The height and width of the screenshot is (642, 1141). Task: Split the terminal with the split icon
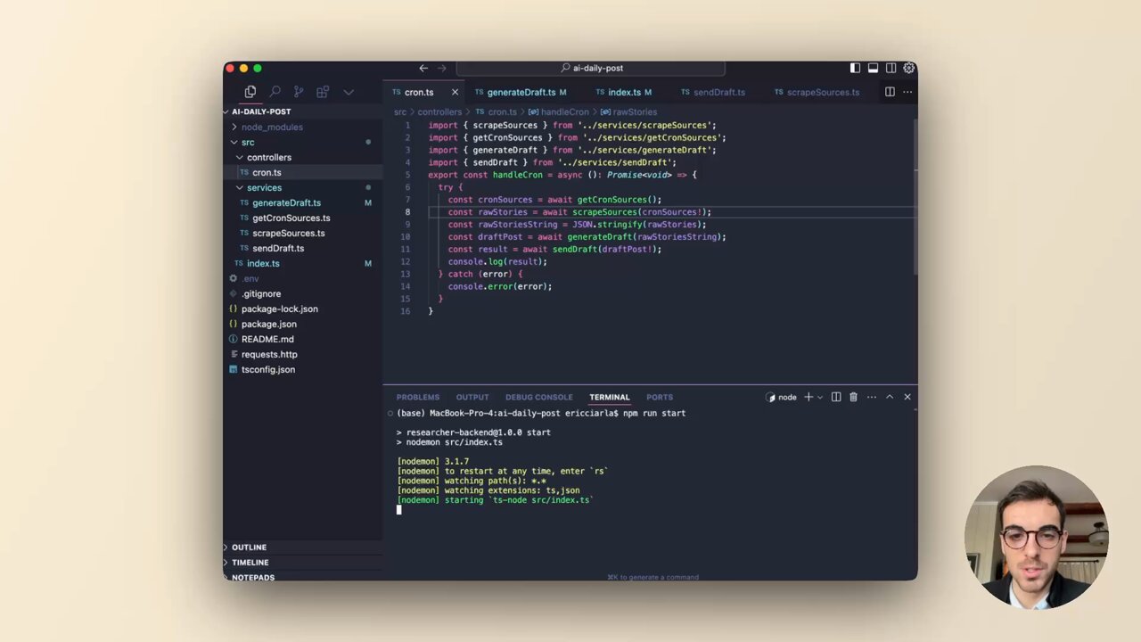coord(836,397)
